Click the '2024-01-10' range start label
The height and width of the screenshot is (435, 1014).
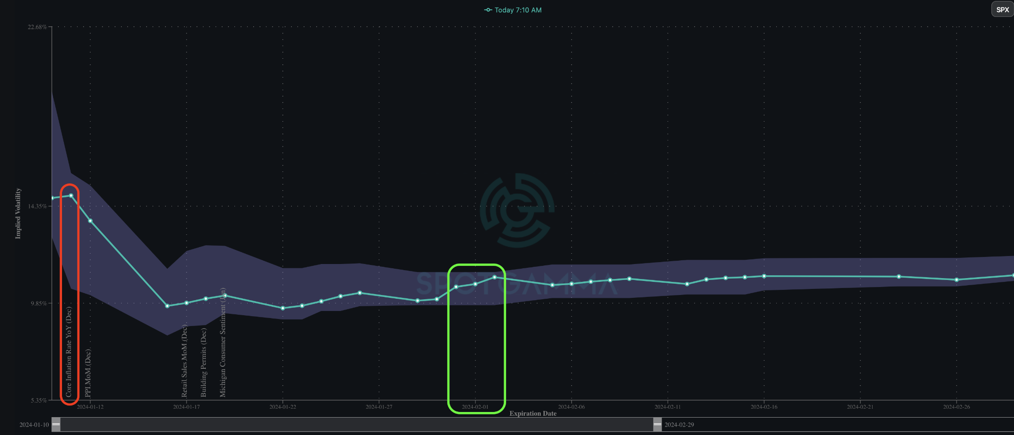tap(34, 425)
